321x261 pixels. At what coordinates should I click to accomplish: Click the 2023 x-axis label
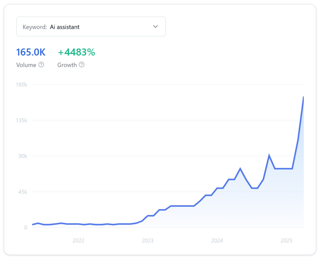pyautogui.click(x=147, y=241)
